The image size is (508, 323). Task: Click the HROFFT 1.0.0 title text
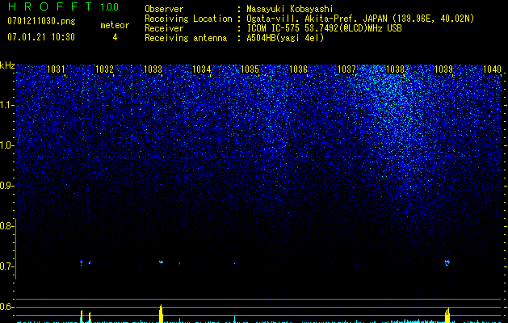[x=63, y=6]
